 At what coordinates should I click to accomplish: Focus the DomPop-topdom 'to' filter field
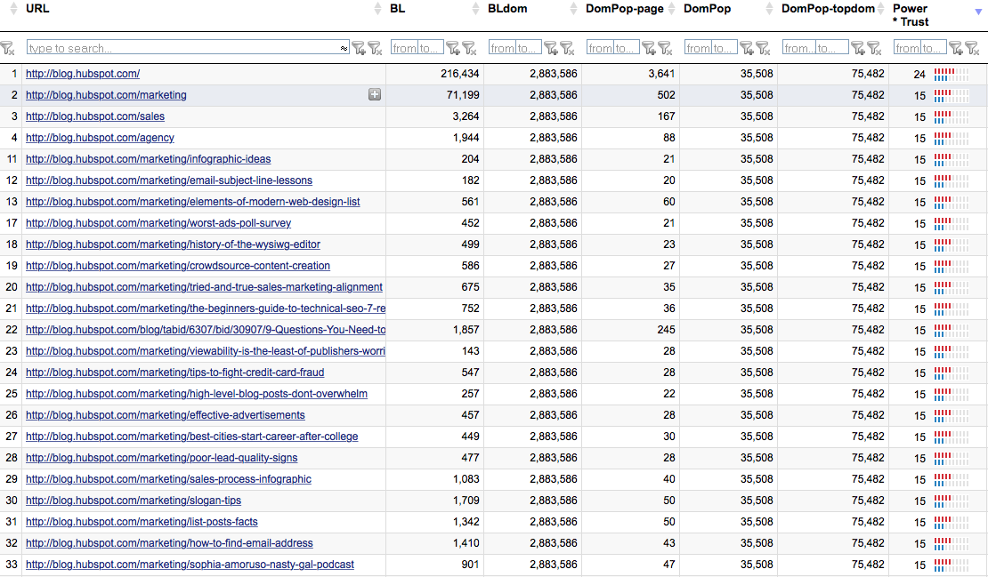(x=831, y=48)
